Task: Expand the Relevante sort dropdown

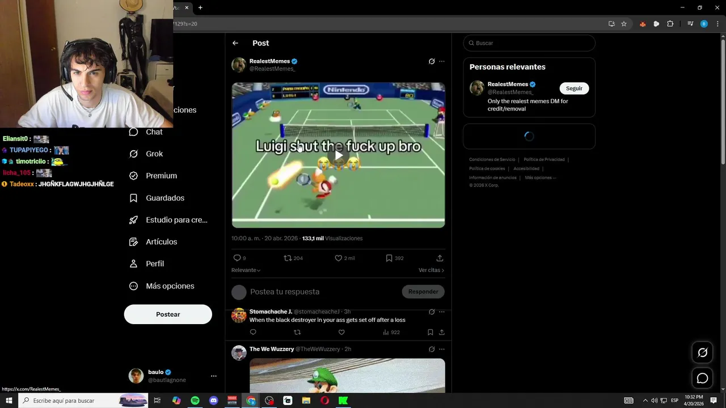Action: (246, 270)
